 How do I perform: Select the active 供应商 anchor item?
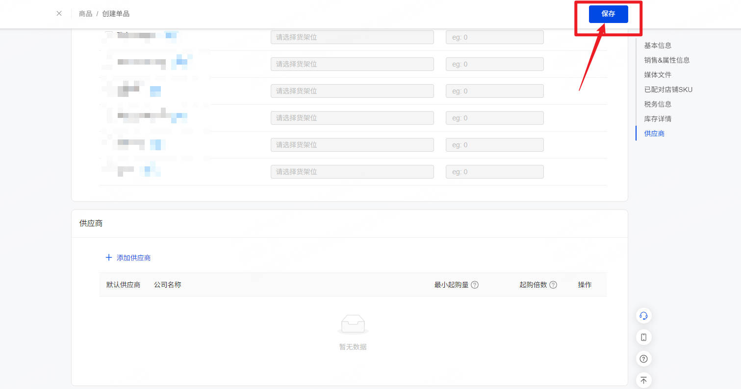click(x=654, y=134)
